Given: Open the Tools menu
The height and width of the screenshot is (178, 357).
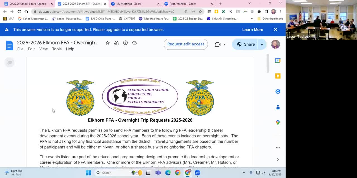Looking at the screenshot, I should tap(57, 49).
